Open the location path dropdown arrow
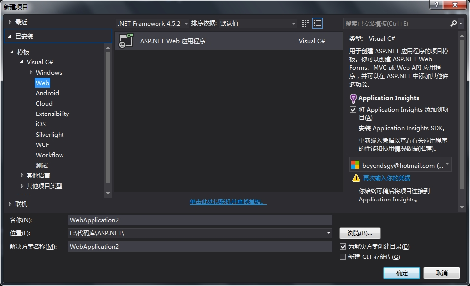This screenshot has height=286, width=470. pos(329,233)
